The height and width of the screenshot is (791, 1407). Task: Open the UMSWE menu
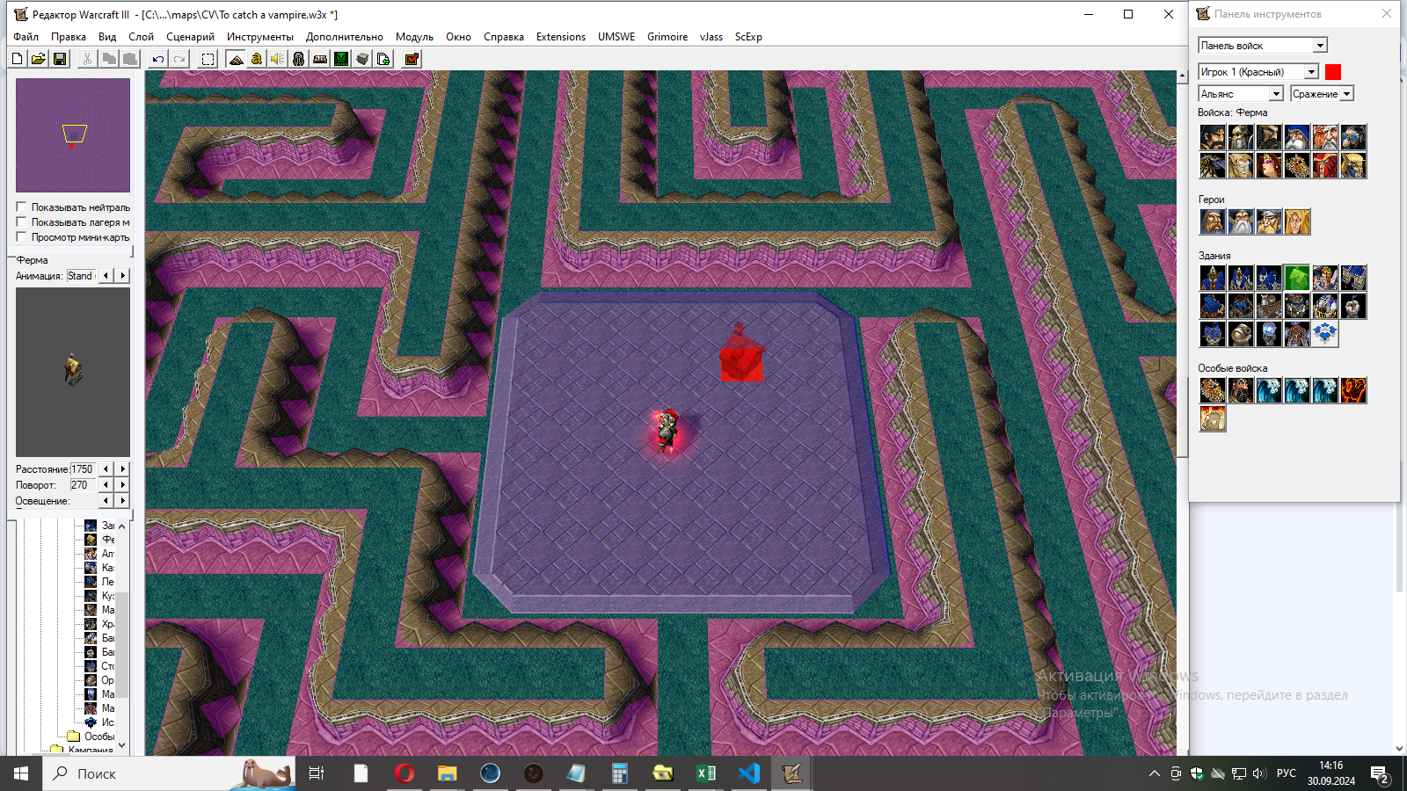tap(616, 37)
